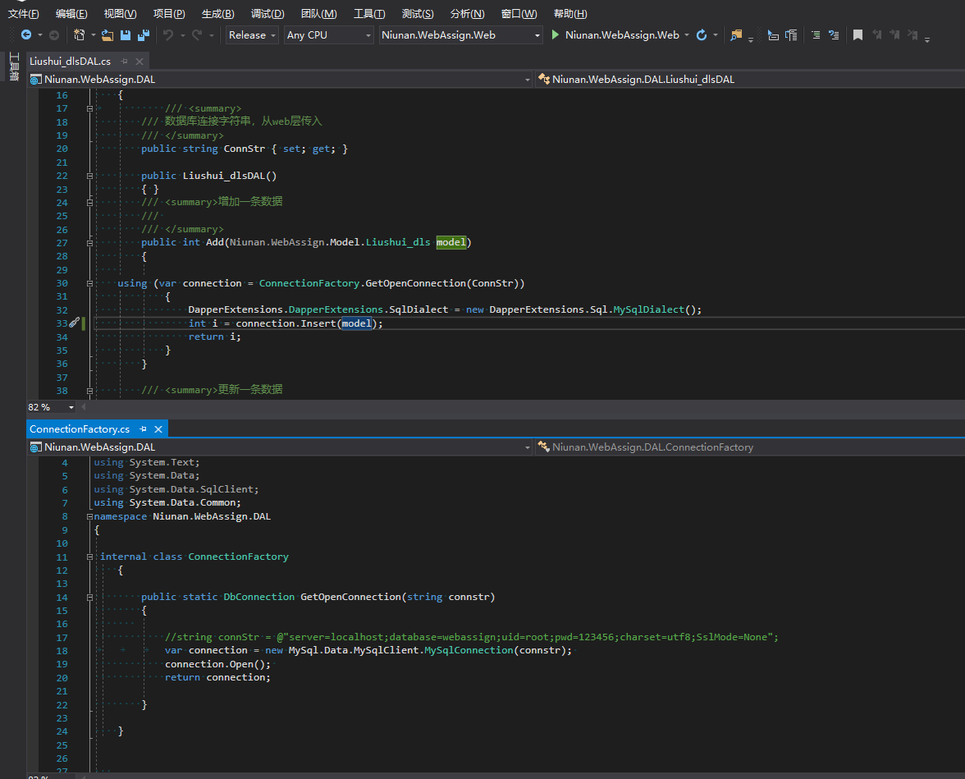Pin the Liushui_dlsDAL.cs tab
The width and height of the screenshot is (965, 779).
tap(125, 61)
